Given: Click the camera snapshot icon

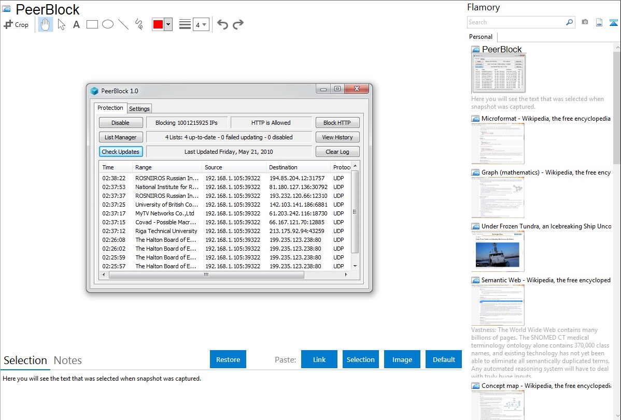Looking at the screenshot, I should click(585, 22).
